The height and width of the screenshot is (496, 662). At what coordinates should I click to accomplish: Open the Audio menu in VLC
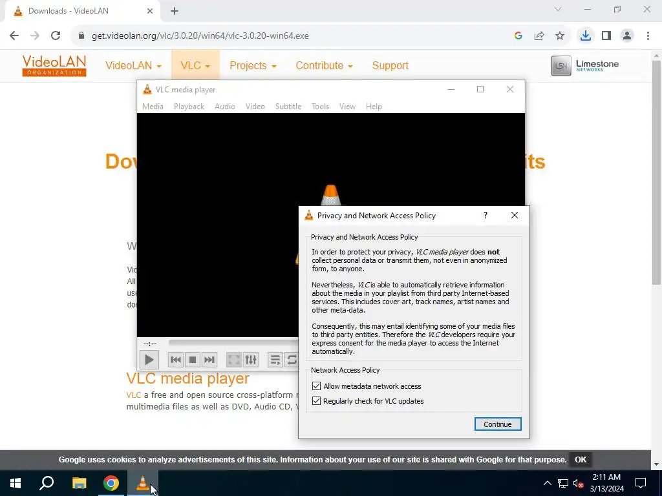(224, 107)
